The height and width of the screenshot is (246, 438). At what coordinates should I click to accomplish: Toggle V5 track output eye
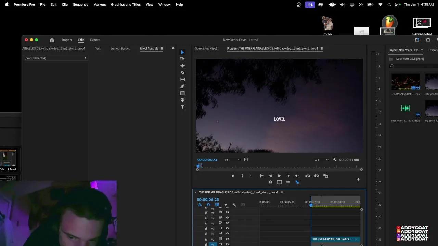coord(227,223)
